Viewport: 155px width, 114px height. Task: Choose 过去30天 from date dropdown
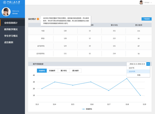[138, 72]
